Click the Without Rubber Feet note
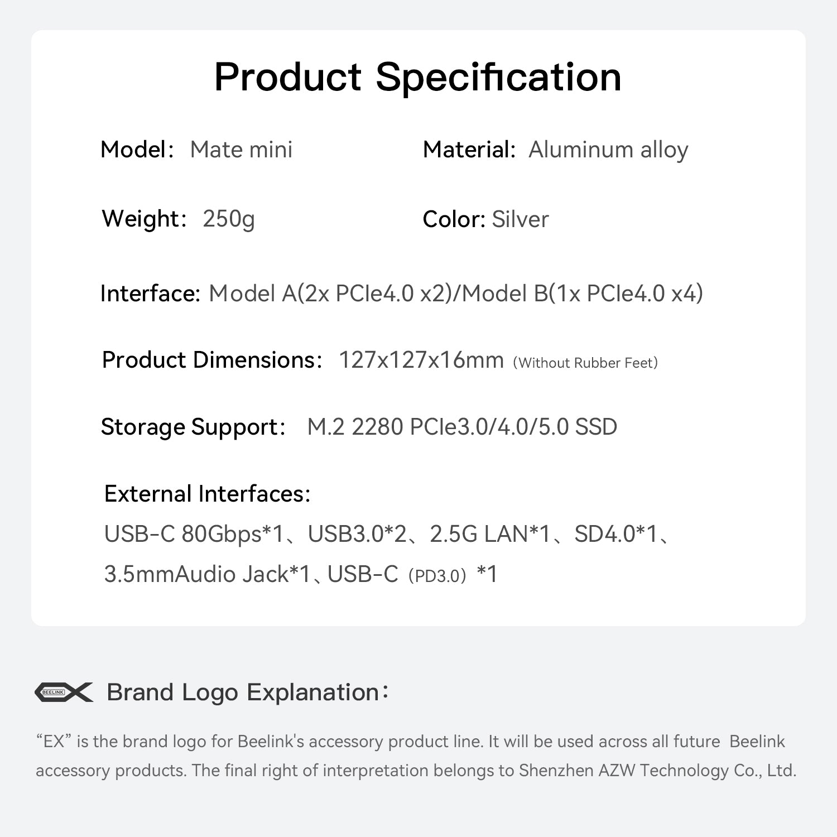This screenshot has height=837, width=837. click(585, 363)
